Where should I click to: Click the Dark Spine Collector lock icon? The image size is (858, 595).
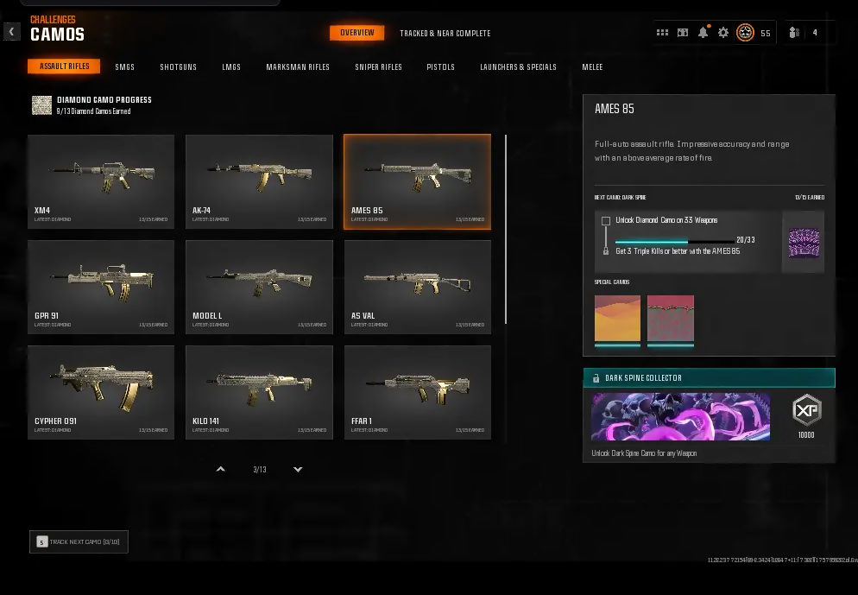tap(596, 378)
